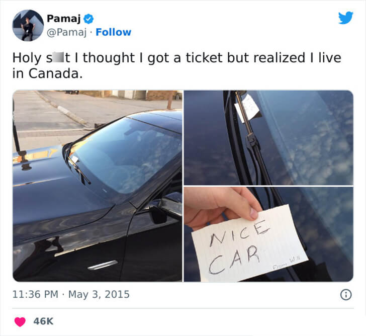This screenshot has width=366, height=336.
Task: Open the windshield wiper note photo
Action: pos(268,138)
